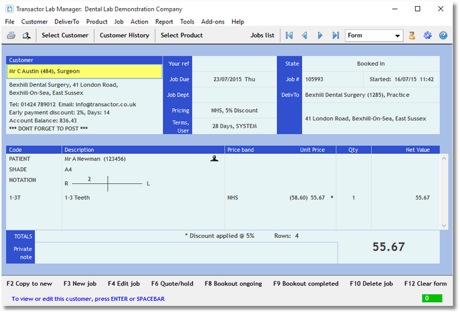The width and height of the screenshot is (460, 313).
Task: Click F4 Edit job
Action: [x=124, y=283]
